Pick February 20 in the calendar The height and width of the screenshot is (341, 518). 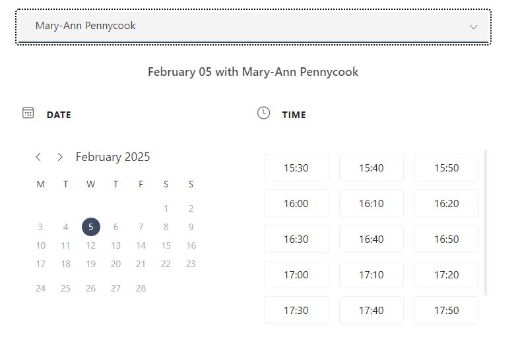click(115, 264)
